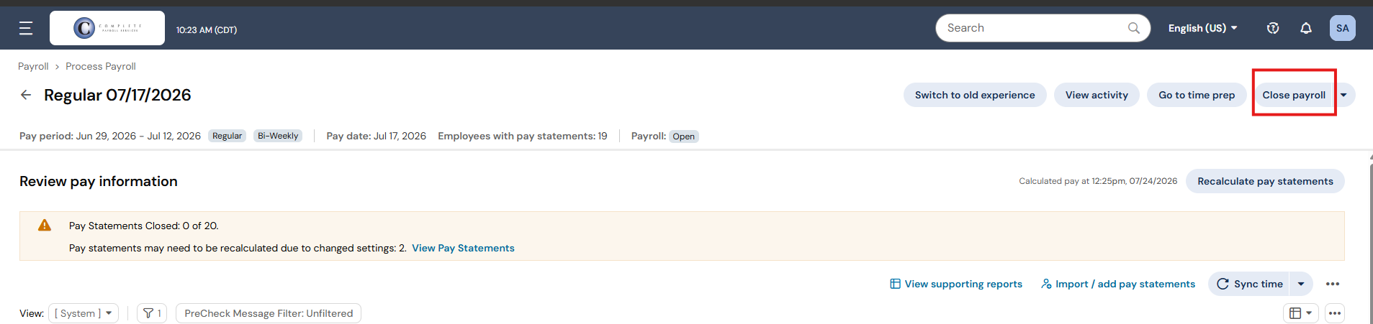The height and width of the screenshot is (324, 1373).
Task: Click the Complete Payroll Services logo
Action: pyautogui.click(x=107, y=28)
